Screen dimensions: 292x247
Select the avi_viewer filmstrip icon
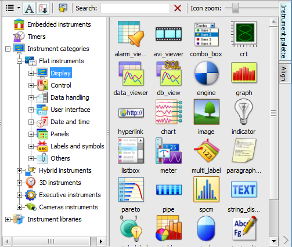click(168, 34)
